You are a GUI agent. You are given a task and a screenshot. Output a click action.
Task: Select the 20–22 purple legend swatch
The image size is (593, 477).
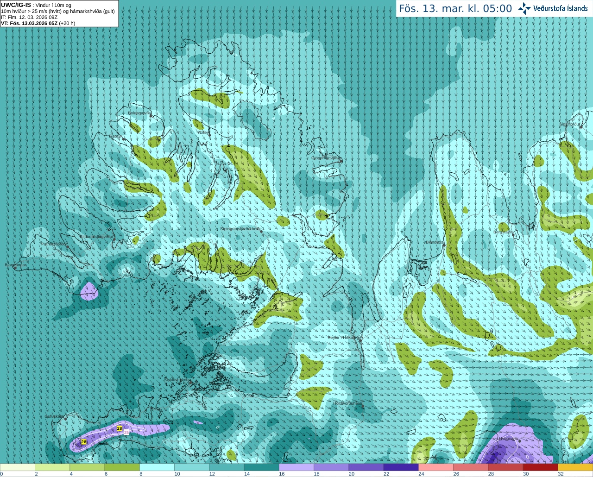pyautogui.click(x=366, y=467)
